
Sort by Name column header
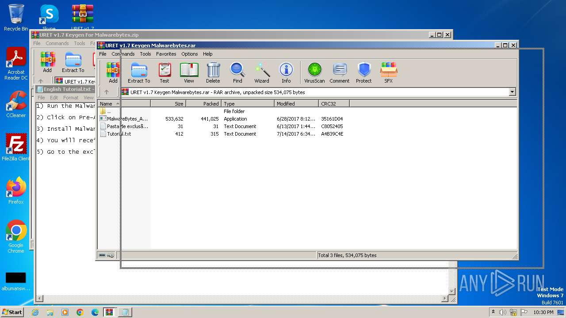pyautogui.click(x=124, y=104)
